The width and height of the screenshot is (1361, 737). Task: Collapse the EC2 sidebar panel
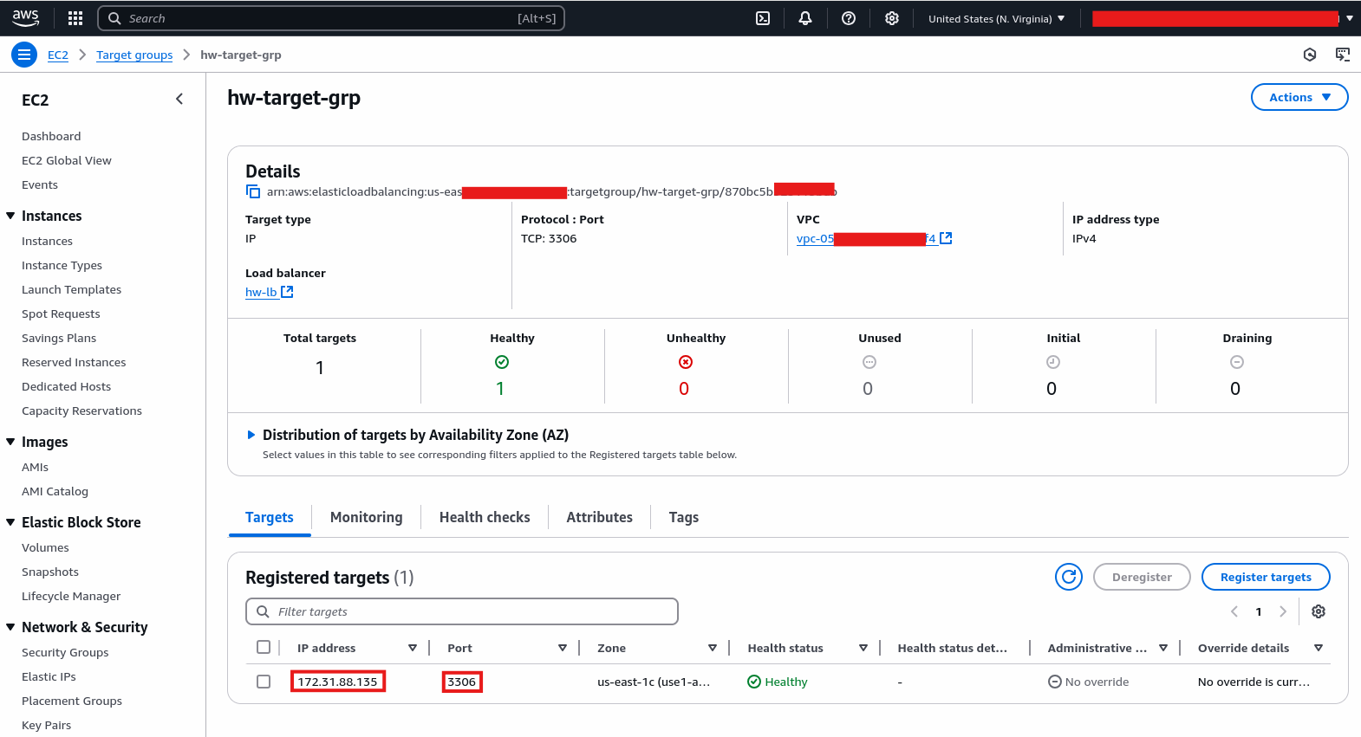179,100
